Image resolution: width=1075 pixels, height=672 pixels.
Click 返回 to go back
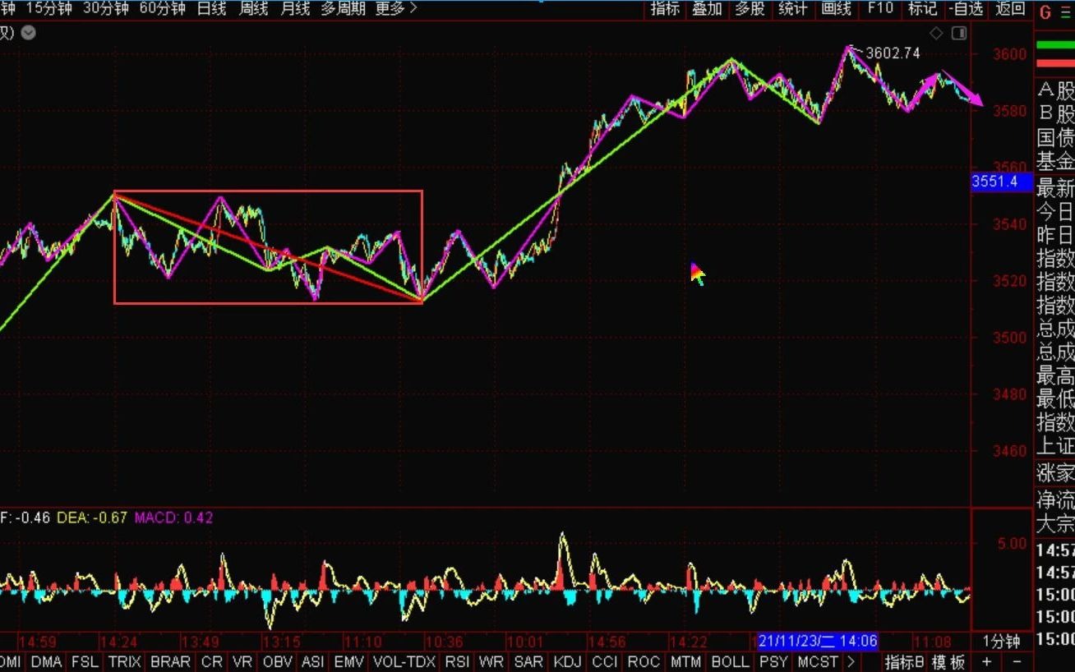[x=1011, y=9]
